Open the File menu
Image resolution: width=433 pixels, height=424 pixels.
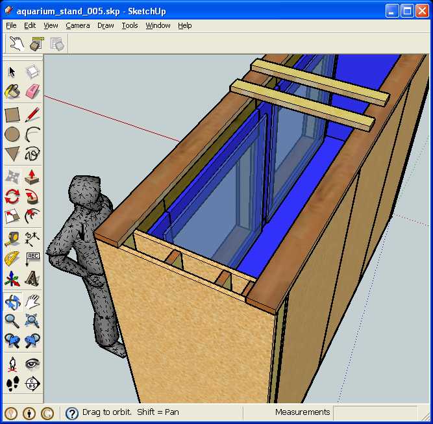pos(11,25)
